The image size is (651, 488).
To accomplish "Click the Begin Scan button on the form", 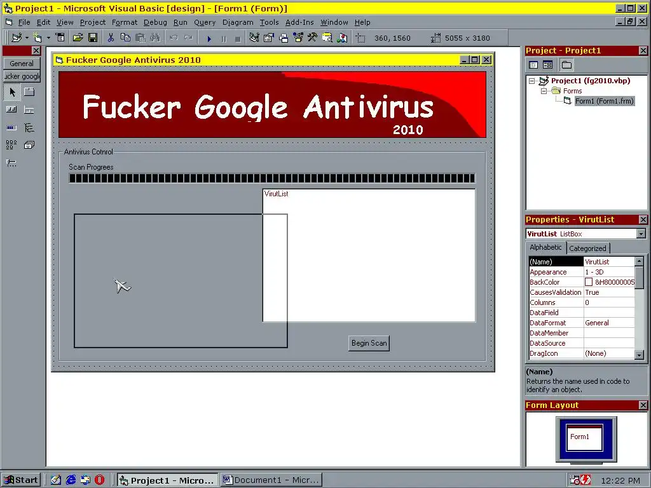I will (x=369, y=343).
